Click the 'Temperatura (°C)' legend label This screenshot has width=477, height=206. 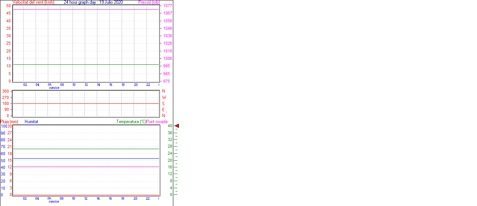coord(131,122)
